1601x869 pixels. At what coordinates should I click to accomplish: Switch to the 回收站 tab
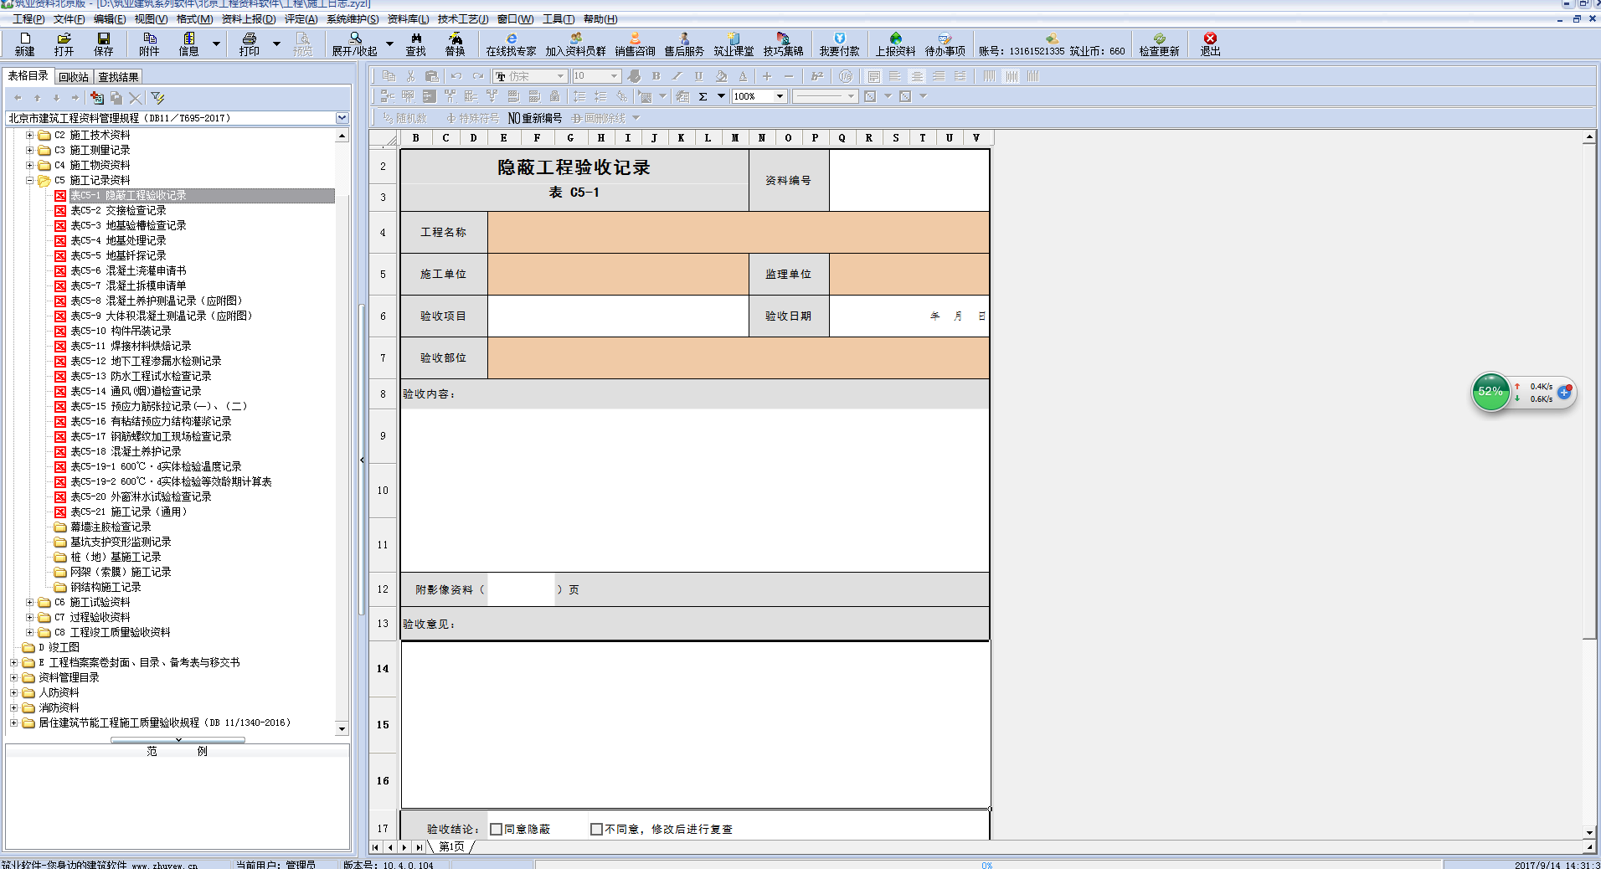[74, 77]
